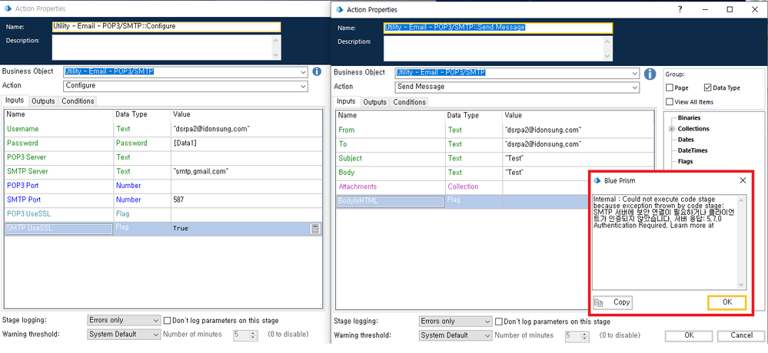Click the info icon beside Business Object in the Configure window
Screen dimensions: 768x353
click(317, 72)
